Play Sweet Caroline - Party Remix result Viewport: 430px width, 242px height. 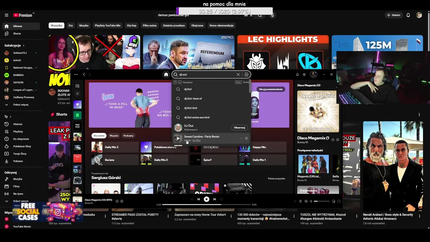click(x=178, y=138)
